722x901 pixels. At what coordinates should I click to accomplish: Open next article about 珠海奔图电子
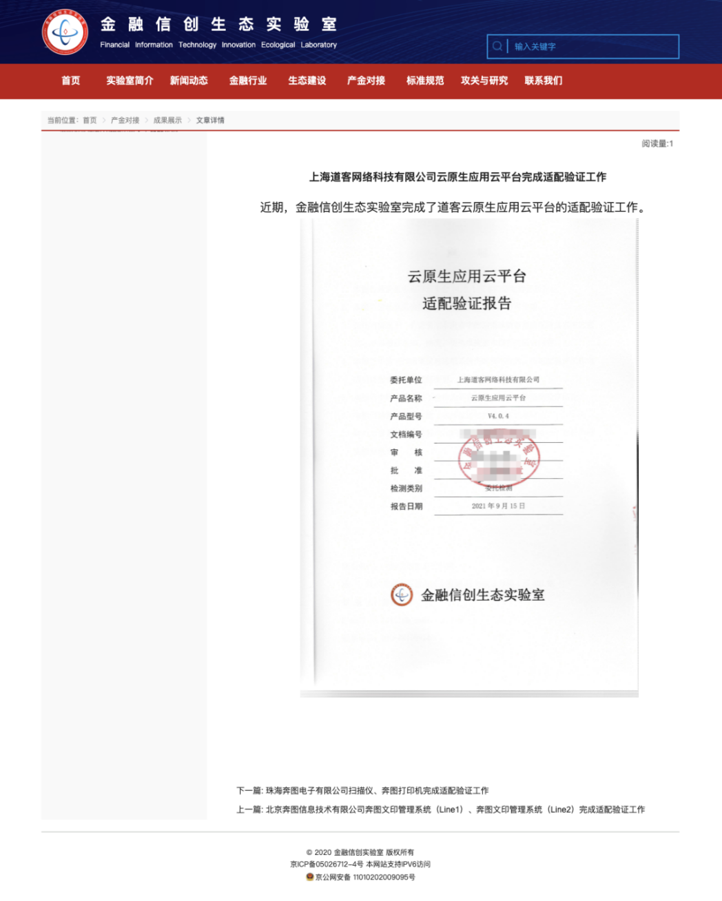[x=362, y=791]
